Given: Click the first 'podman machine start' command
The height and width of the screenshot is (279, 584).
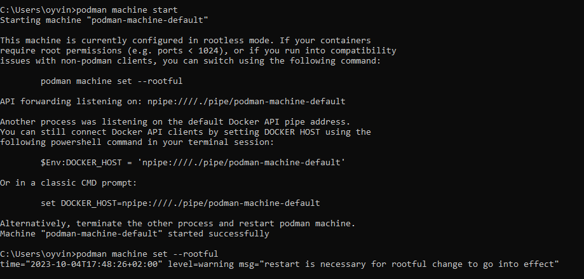Looking at the screenshot, I should 127,10.
